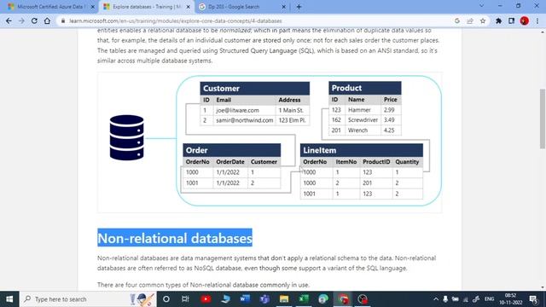Open Microsoft Excel from taskbar
Image resolution: width=546 pixels, height=307 pixels.
(x=304, y=299)
